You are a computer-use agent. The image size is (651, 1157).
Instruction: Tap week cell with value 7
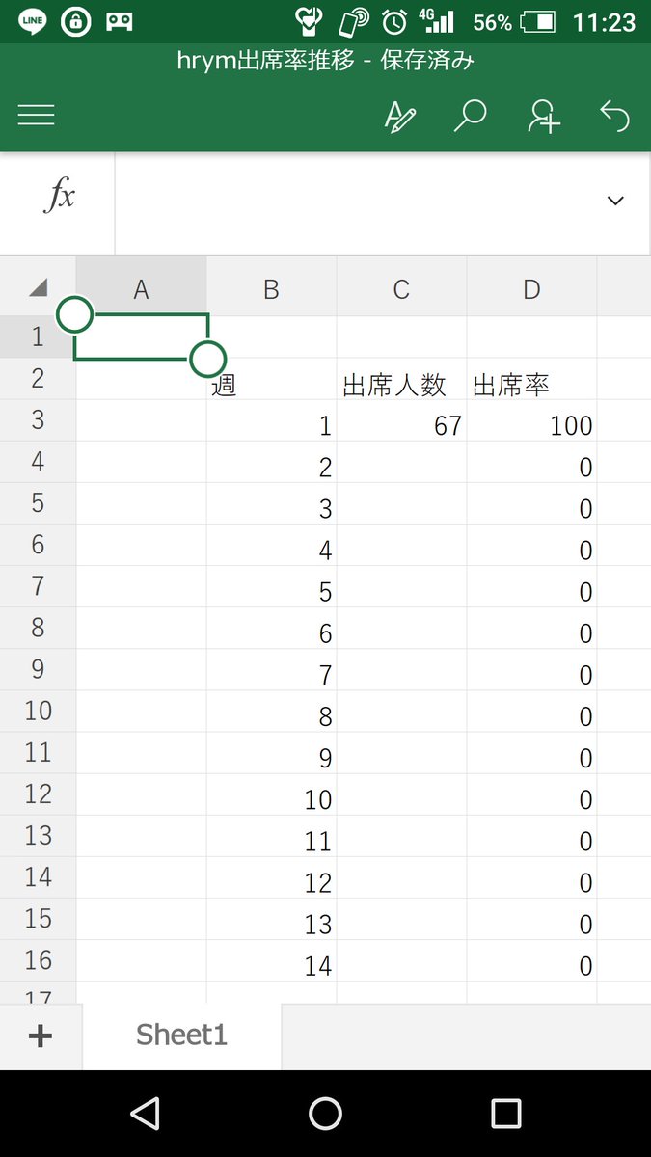pyautogui.click(x=271, y=670)
